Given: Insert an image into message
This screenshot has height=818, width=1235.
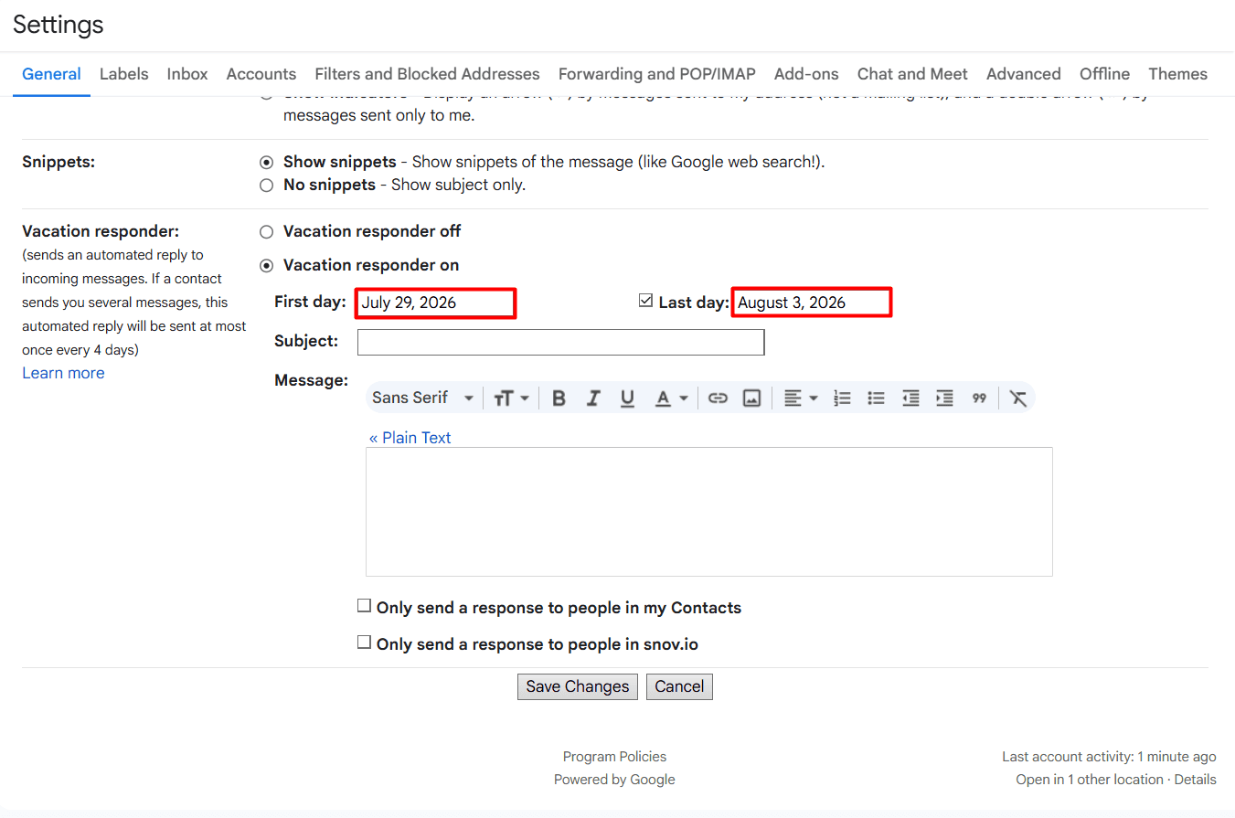Looking at the screenshot, I should point(751,398).
